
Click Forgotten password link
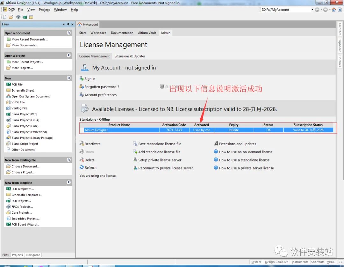click(102, 87)
